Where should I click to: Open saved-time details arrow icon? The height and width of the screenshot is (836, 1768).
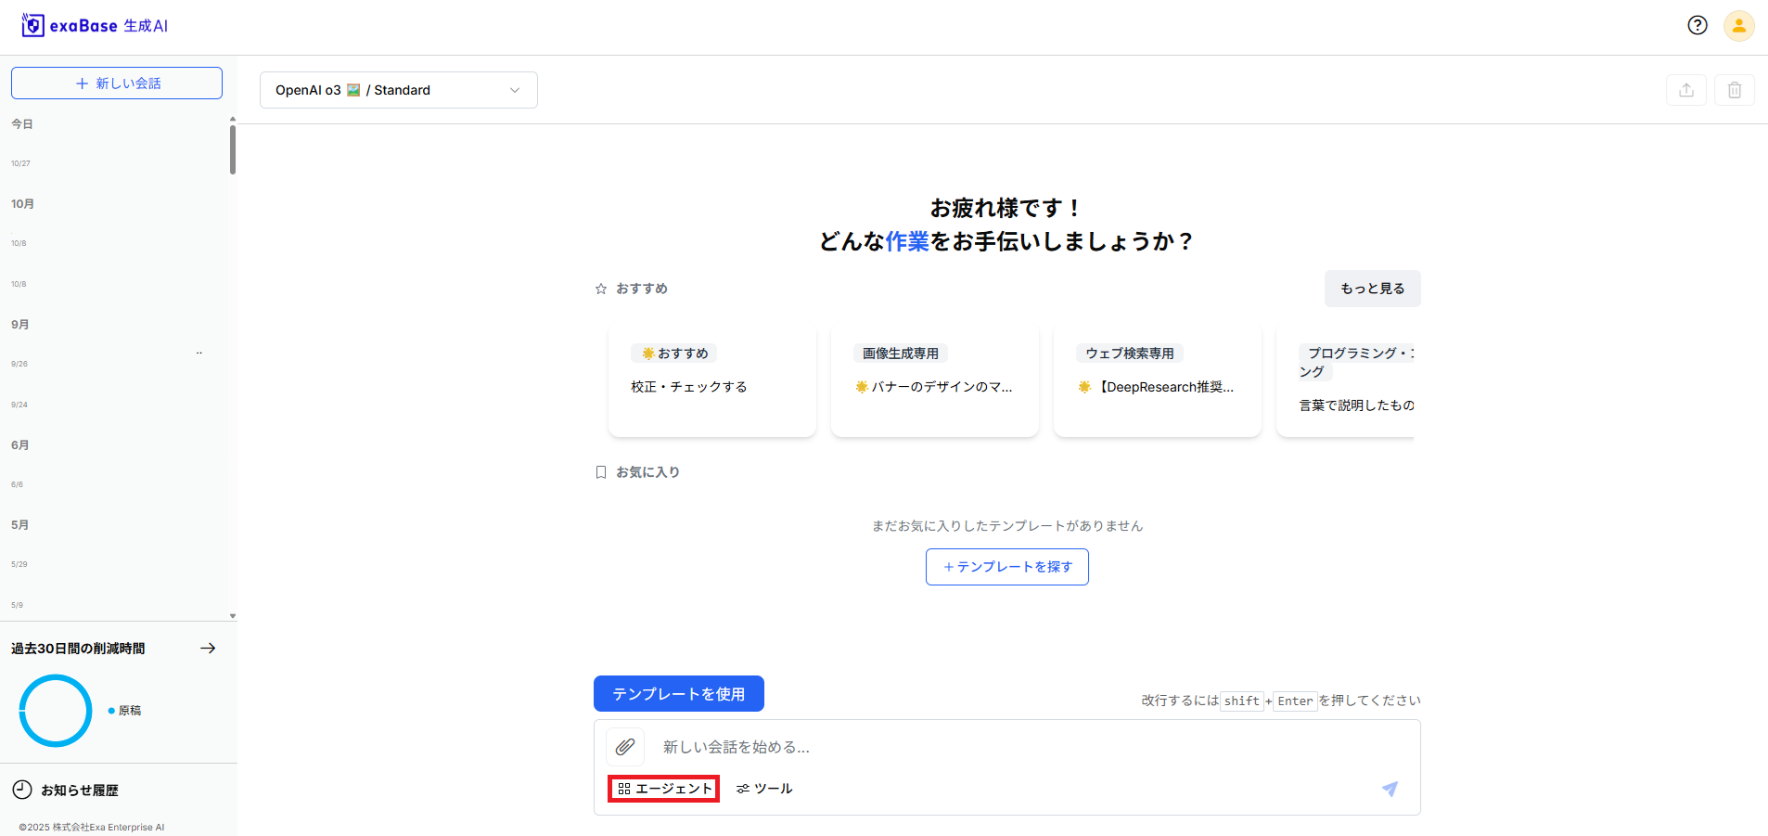point(208,649)
